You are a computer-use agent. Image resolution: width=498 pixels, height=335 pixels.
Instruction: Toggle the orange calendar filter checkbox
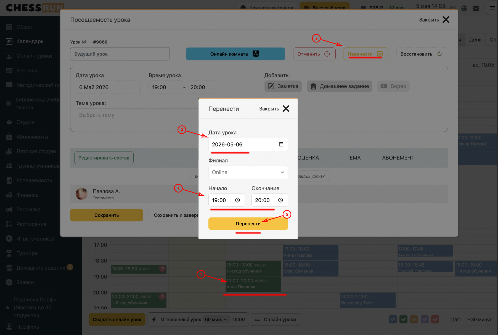[414, 319]
